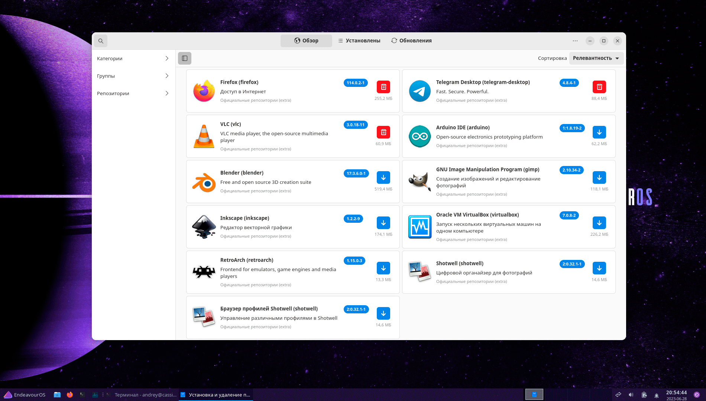The image size is (706, 401).
Task: Click Firefox version badge 114.0.2-1
Action: click(x=356, y=83)
